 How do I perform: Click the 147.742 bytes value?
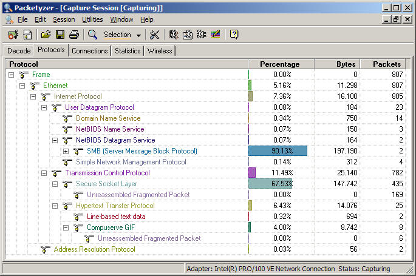346,184
